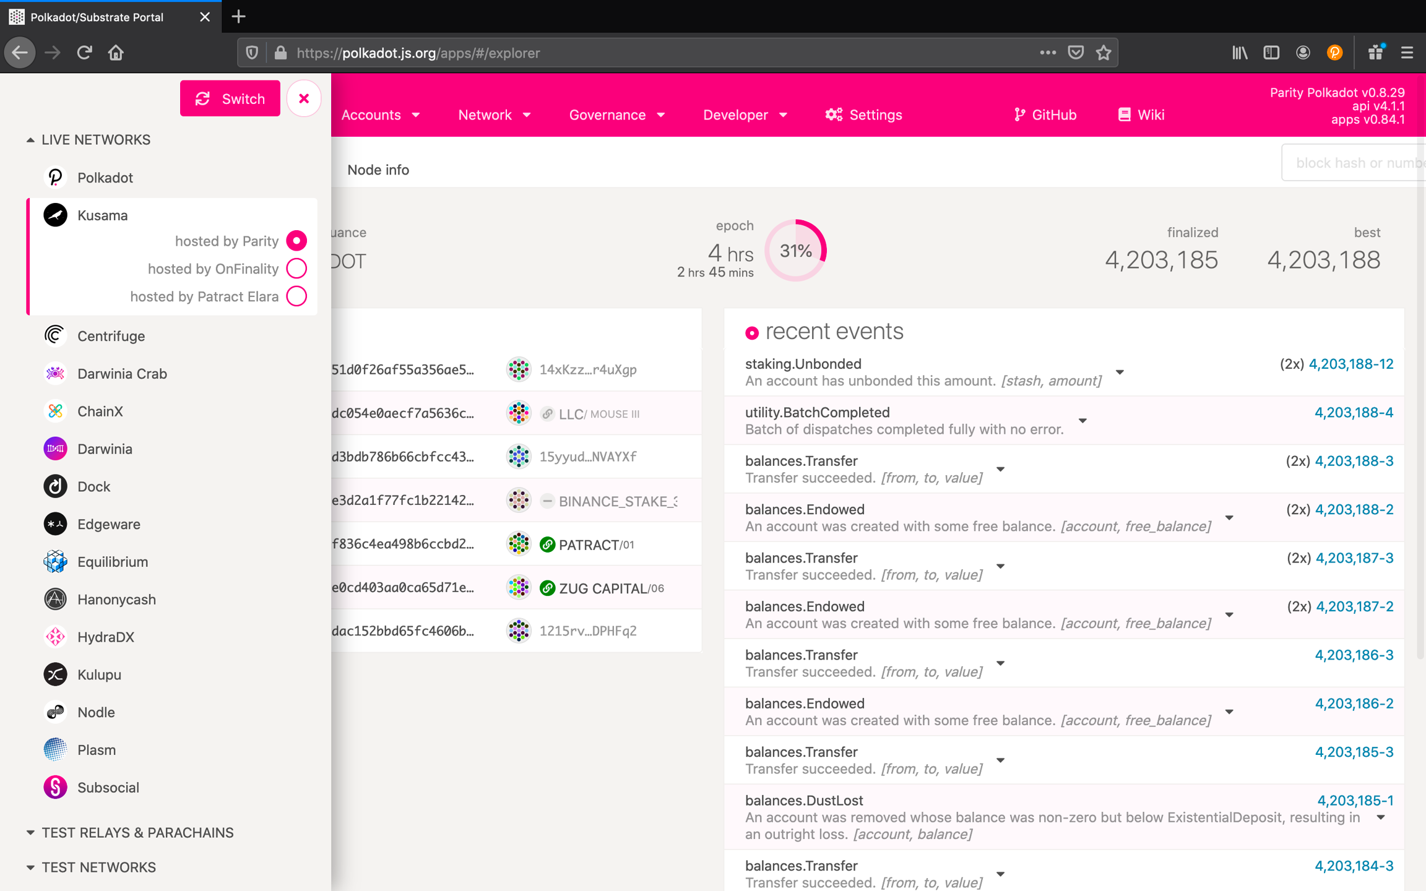Expand the staking.Unbonded event details

click(1119, 372)
